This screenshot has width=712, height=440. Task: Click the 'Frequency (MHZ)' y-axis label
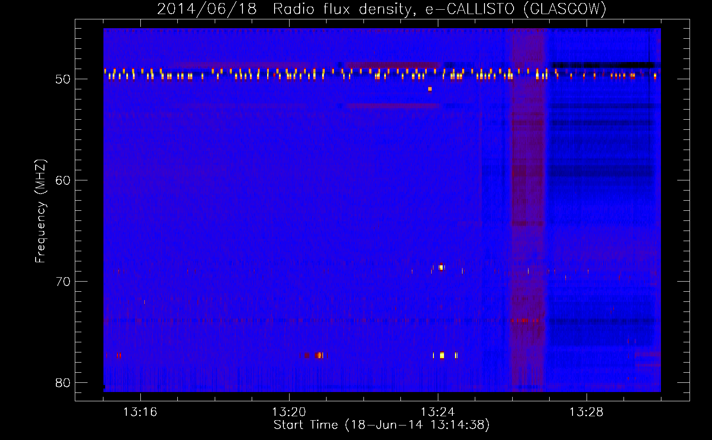pyautogui.click(x=40, y=211)
